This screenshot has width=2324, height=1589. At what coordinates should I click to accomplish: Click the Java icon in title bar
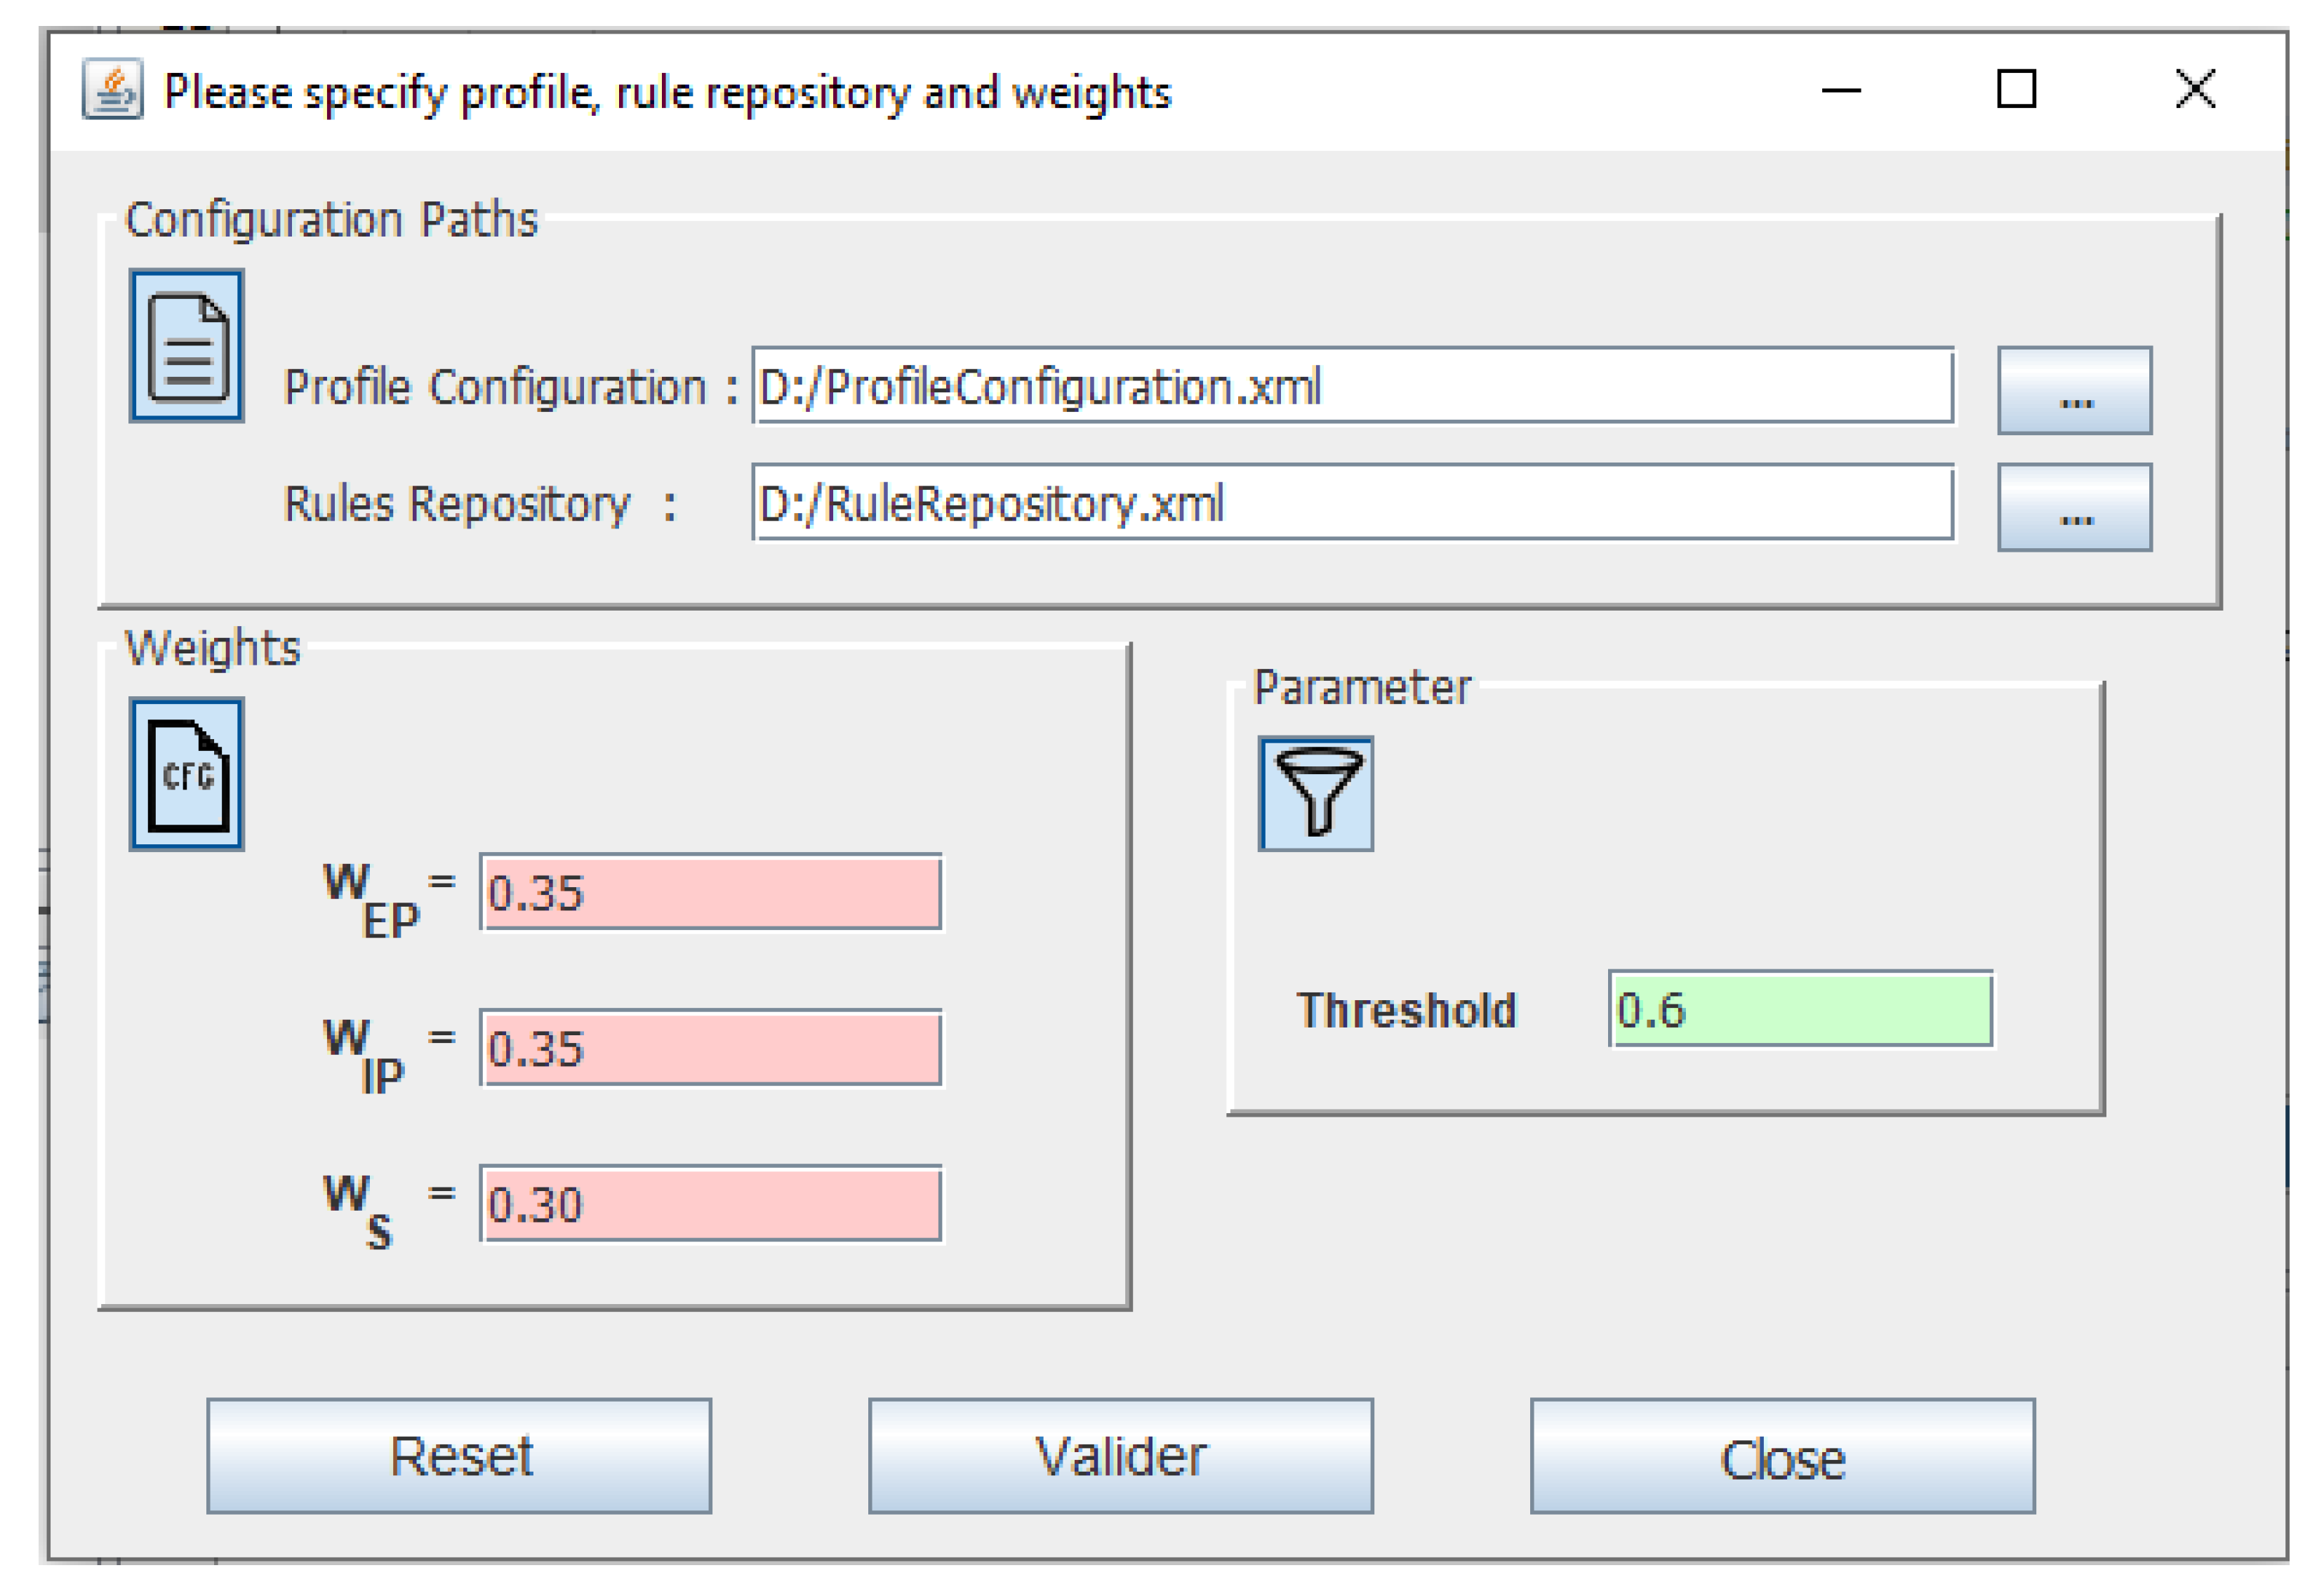pos(112,90)
